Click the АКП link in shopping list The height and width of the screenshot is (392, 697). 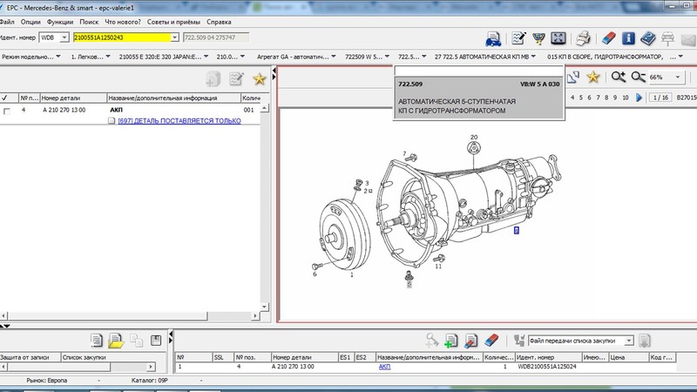pos(384,367)
